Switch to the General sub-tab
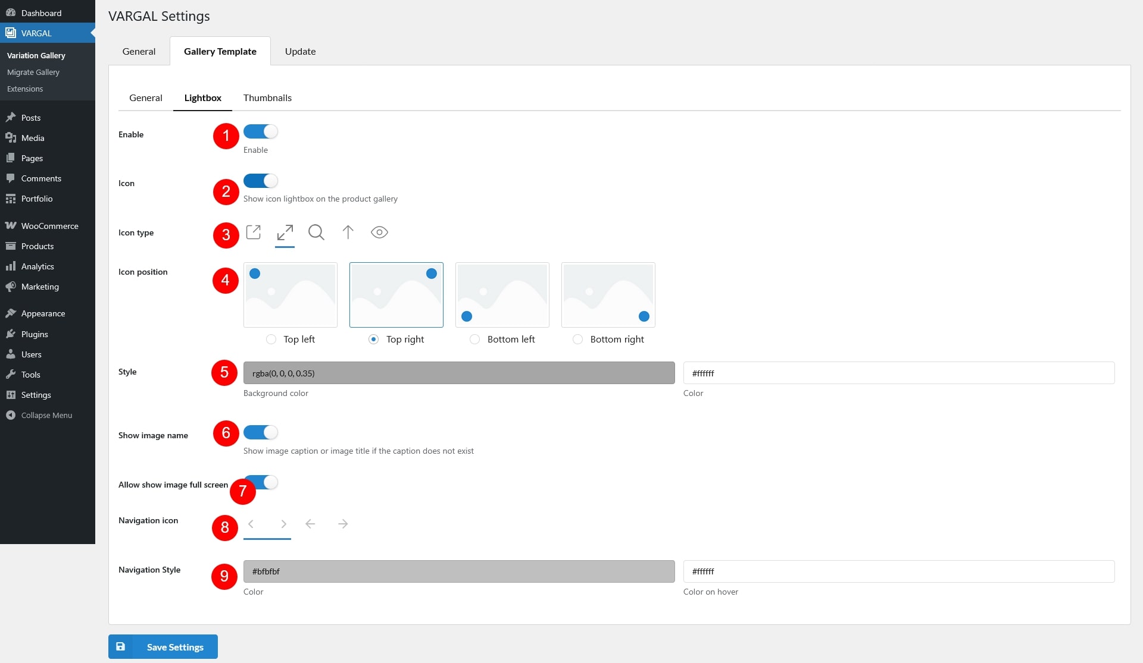Image resolution: width=1143 pixels, height=663 pixels. pyautogui.click(x=146, y=98)
